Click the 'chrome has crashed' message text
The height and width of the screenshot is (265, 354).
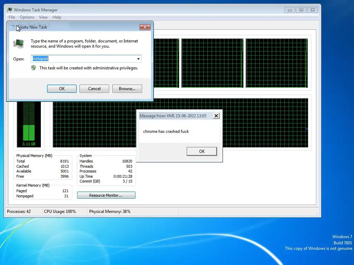coord(166,131)
